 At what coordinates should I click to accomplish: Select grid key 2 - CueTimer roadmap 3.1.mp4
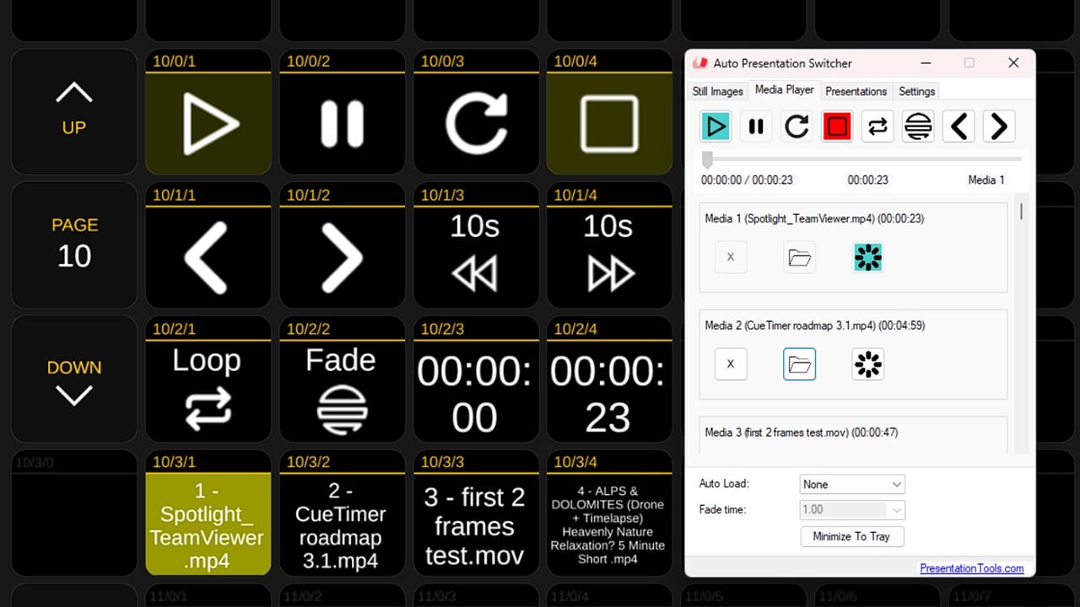[x=342, y=513]
